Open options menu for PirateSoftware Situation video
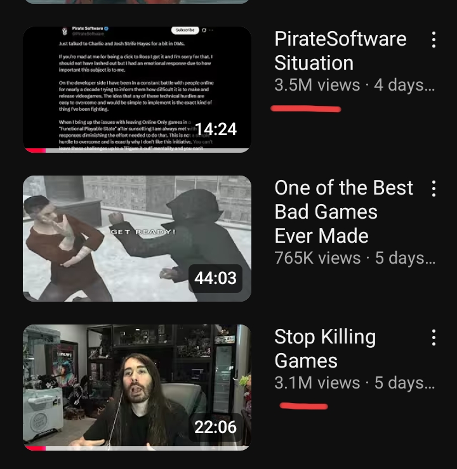The height and width of the screenshot is (469, 457). tap(434, 39)
